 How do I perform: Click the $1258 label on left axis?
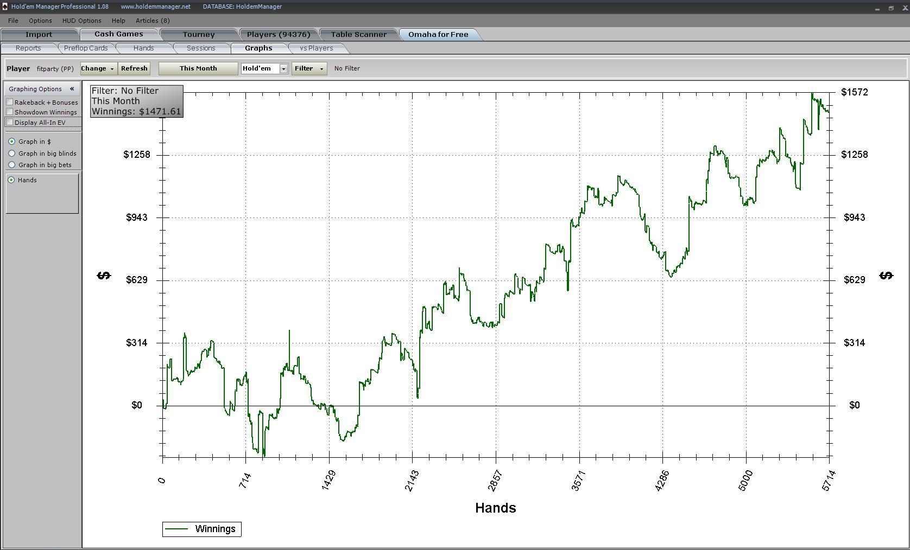click(x=137, y=155)
